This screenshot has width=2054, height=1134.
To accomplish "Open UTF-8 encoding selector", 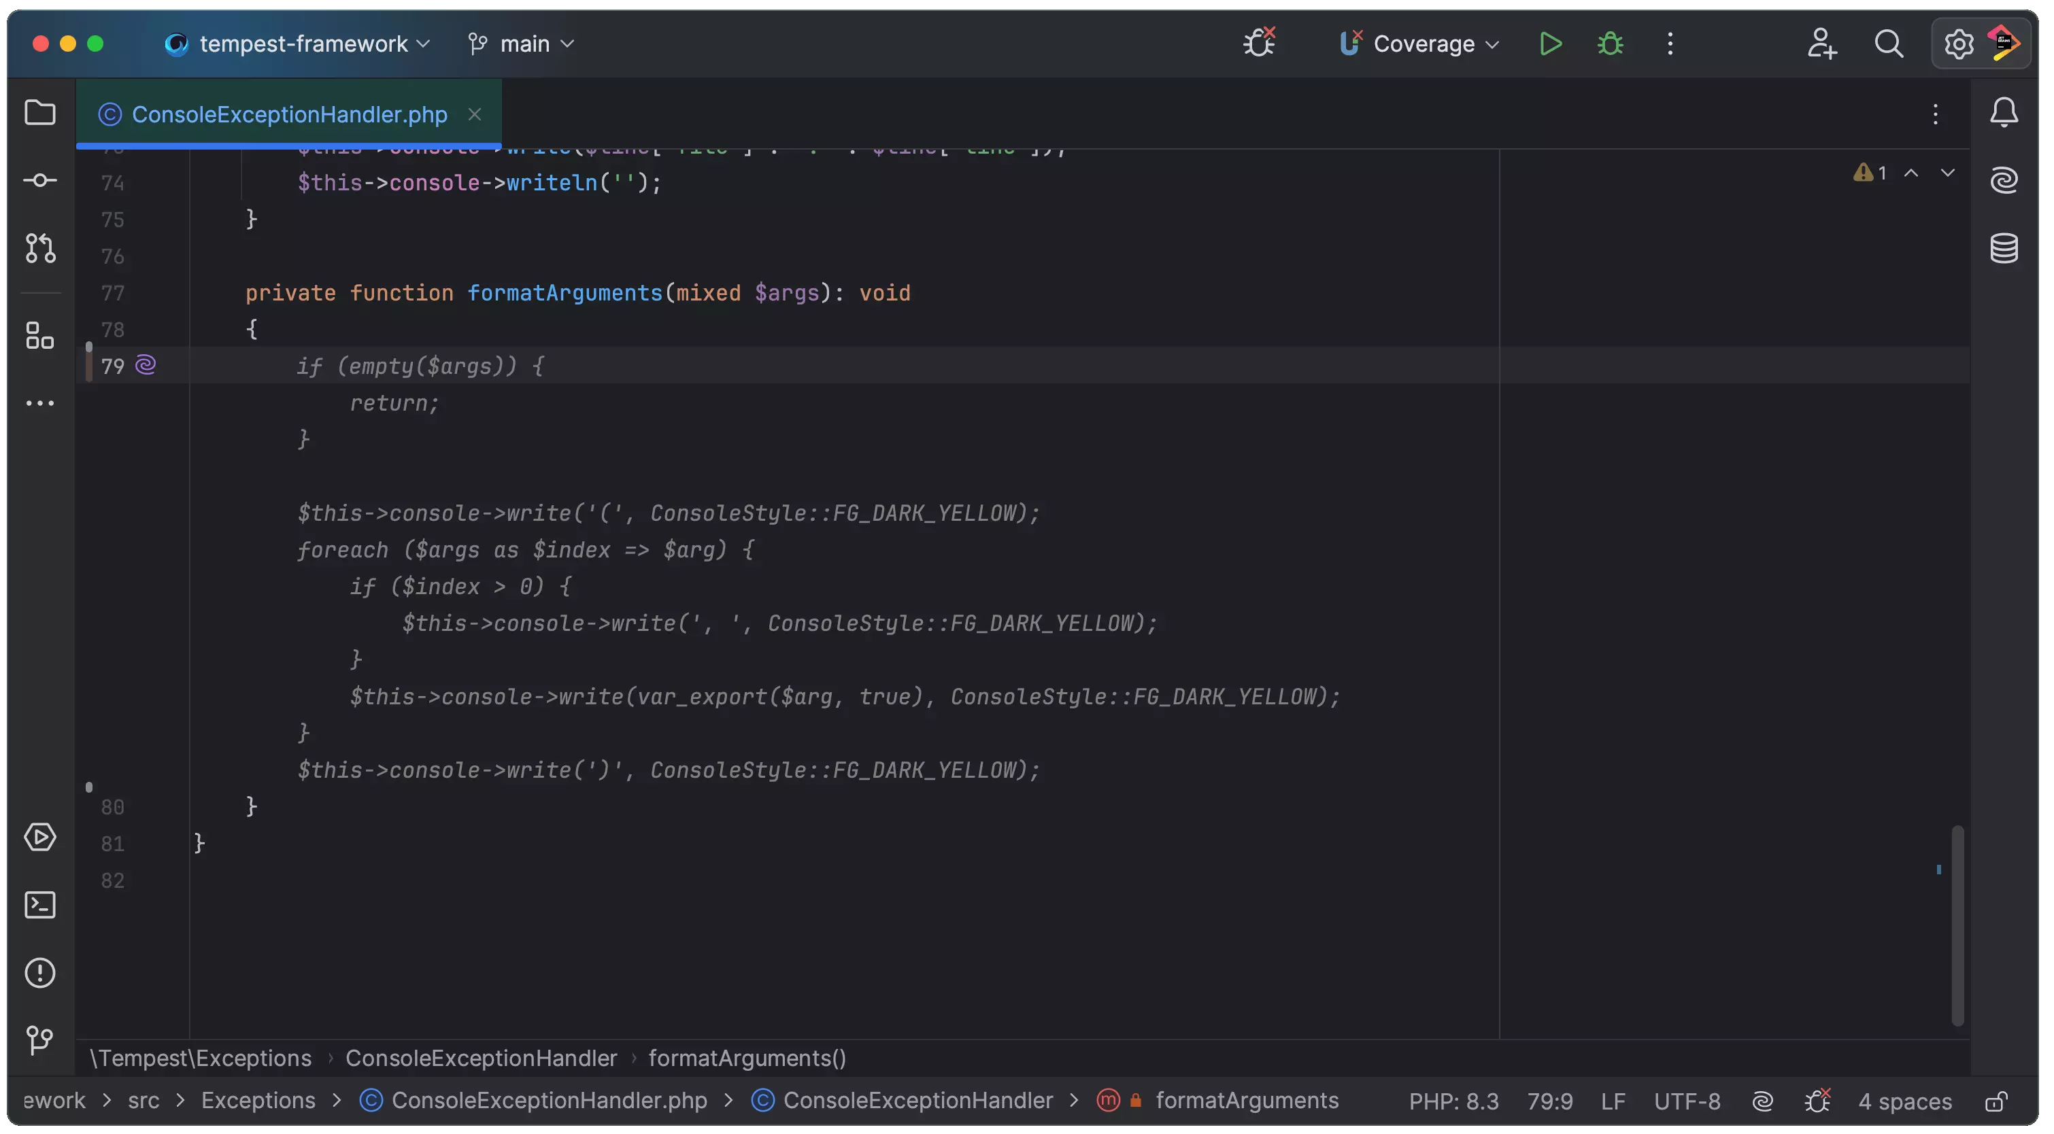I will click(1687, 1101).
